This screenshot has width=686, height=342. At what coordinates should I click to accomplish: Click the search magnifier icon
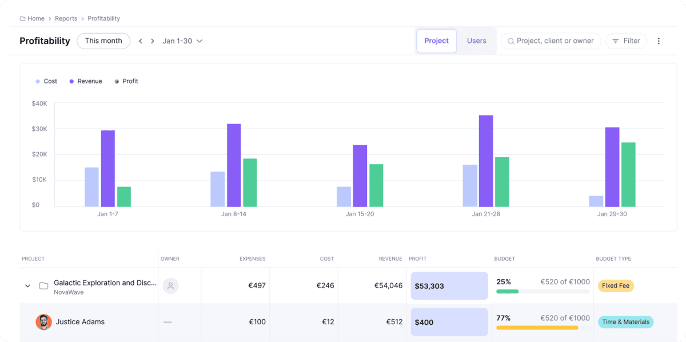(511, 41)
